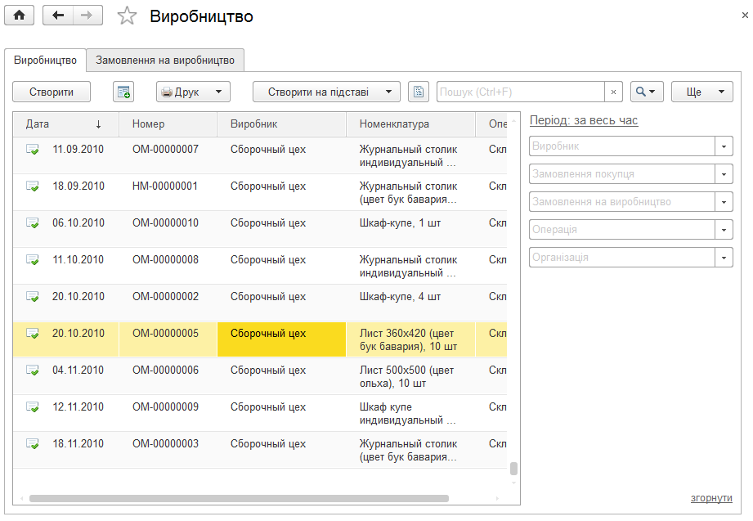Open the report icon beside Створити на підставі

[x=419, y=92]
